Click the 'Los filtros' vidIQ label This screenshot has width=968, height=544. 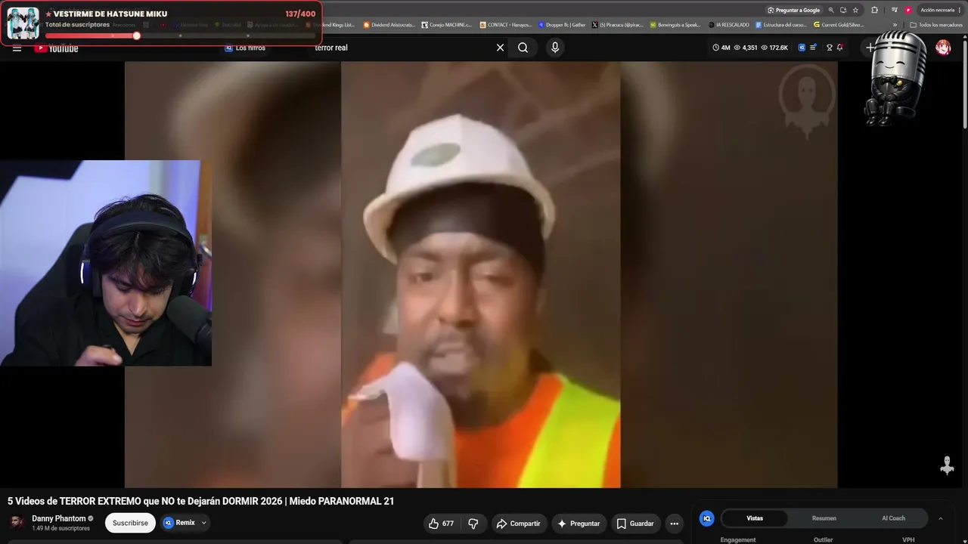click(x=250, y=48)
